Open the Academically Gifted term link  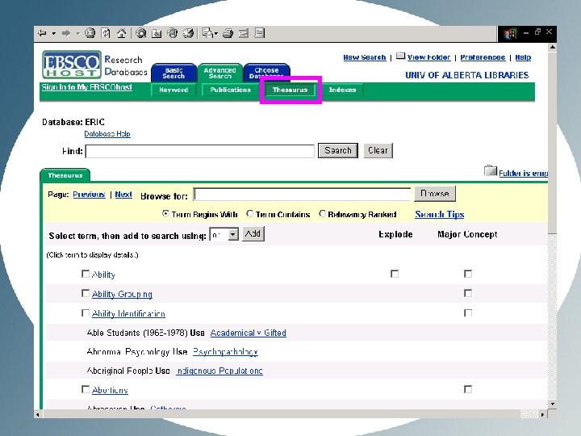coord(249,333)
